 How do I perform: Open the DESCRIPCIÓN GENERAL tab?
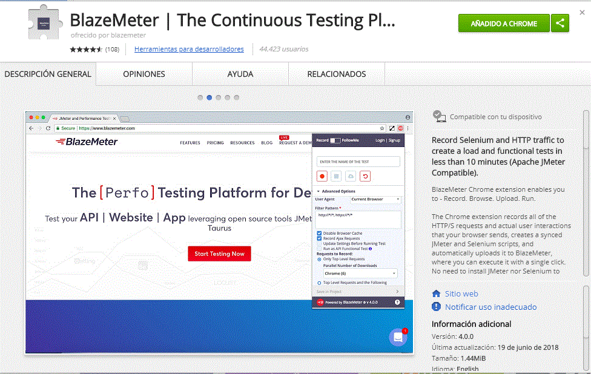pyautogui.click(x=48, y=74)
